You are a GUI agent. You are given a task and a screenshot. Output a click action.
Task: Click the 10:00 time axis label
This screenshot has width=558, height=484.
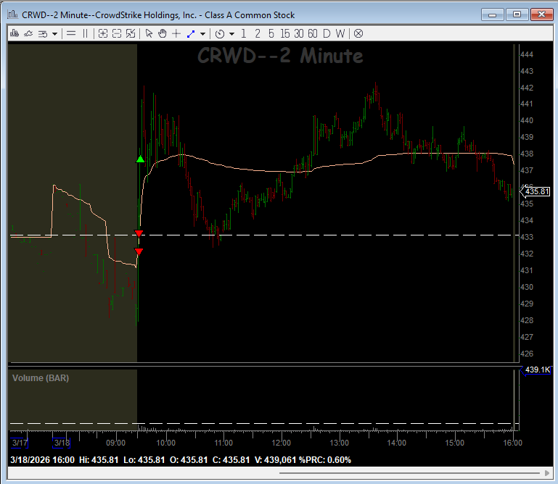pos(166,443)
